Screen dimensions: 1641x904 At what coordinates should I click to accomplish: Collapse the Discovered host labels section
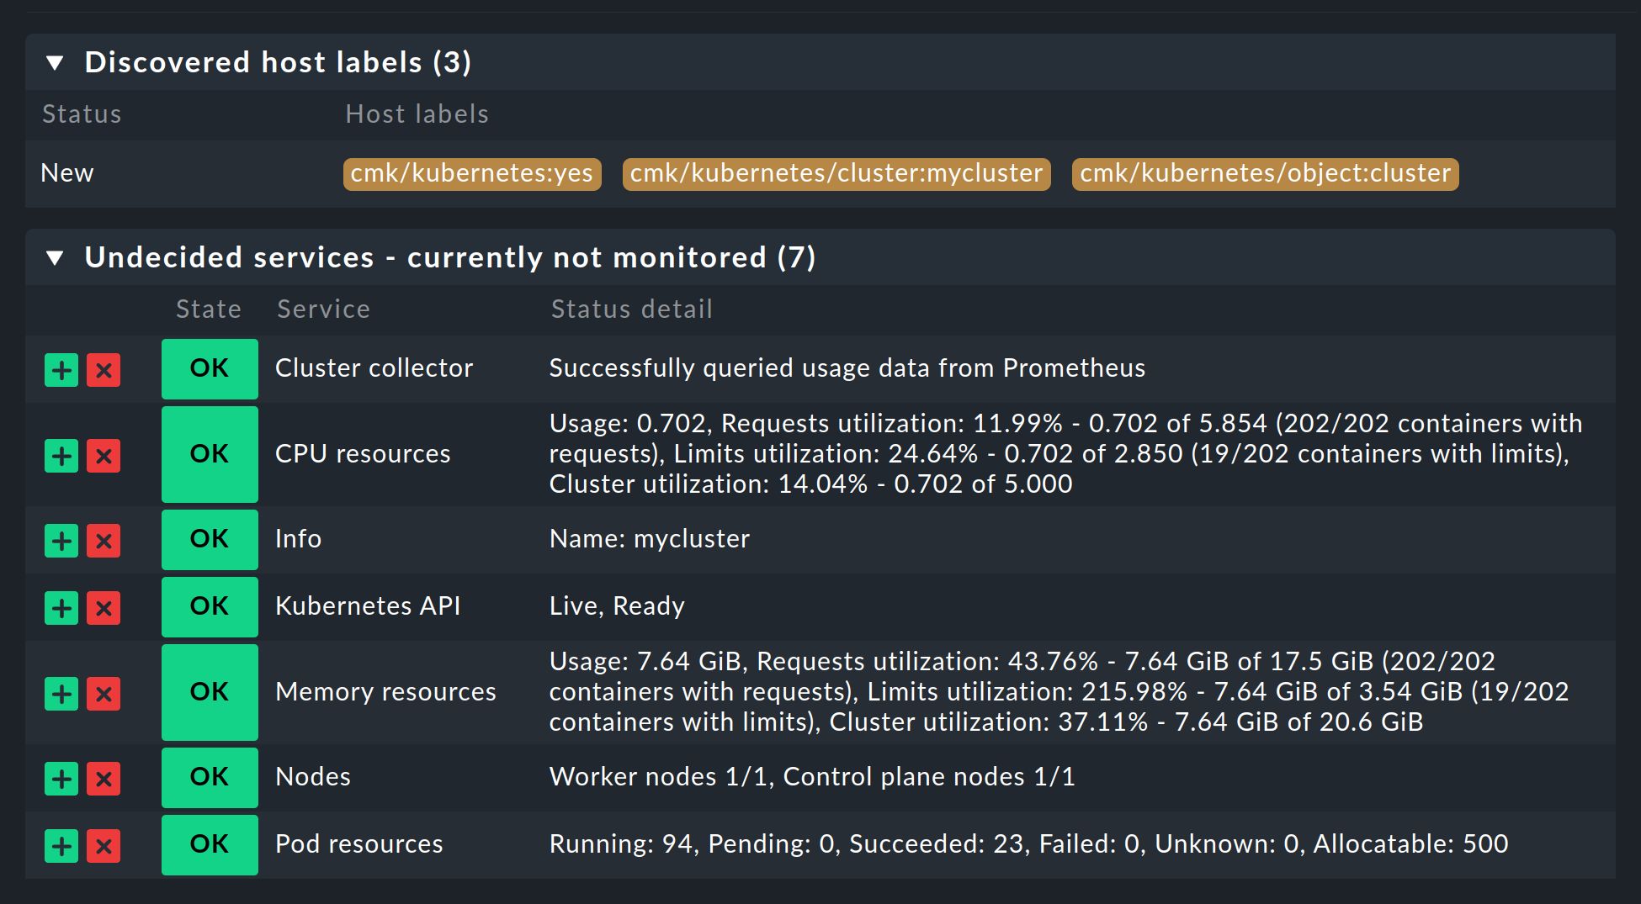pyautogui.click(x=55, y=62)
